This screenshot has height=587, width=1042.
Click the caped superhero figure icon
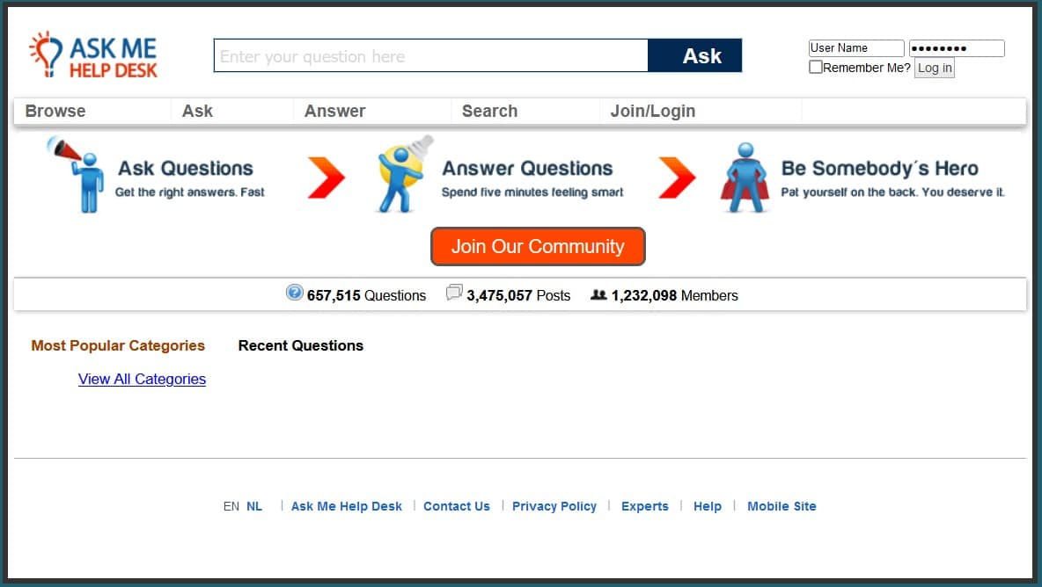click(745, 178)
